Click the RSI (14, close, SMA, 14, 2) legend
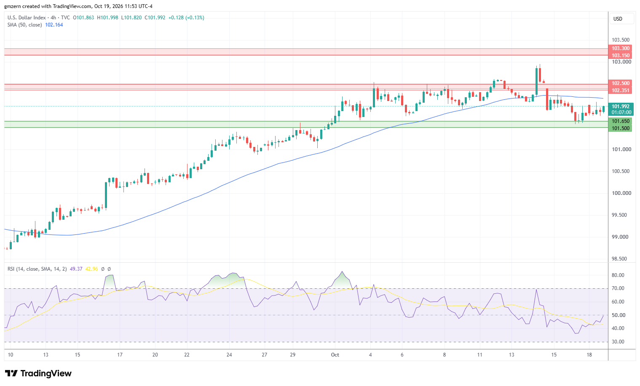This screenshot has height=386, width=640. tap(37, 269)
